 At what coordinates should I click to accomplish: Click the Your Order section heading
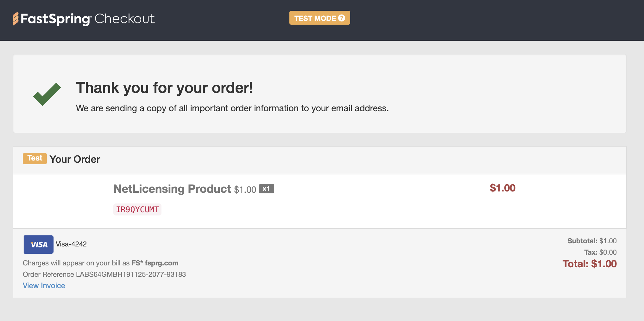pyautogui.click(x=75, y=159)
